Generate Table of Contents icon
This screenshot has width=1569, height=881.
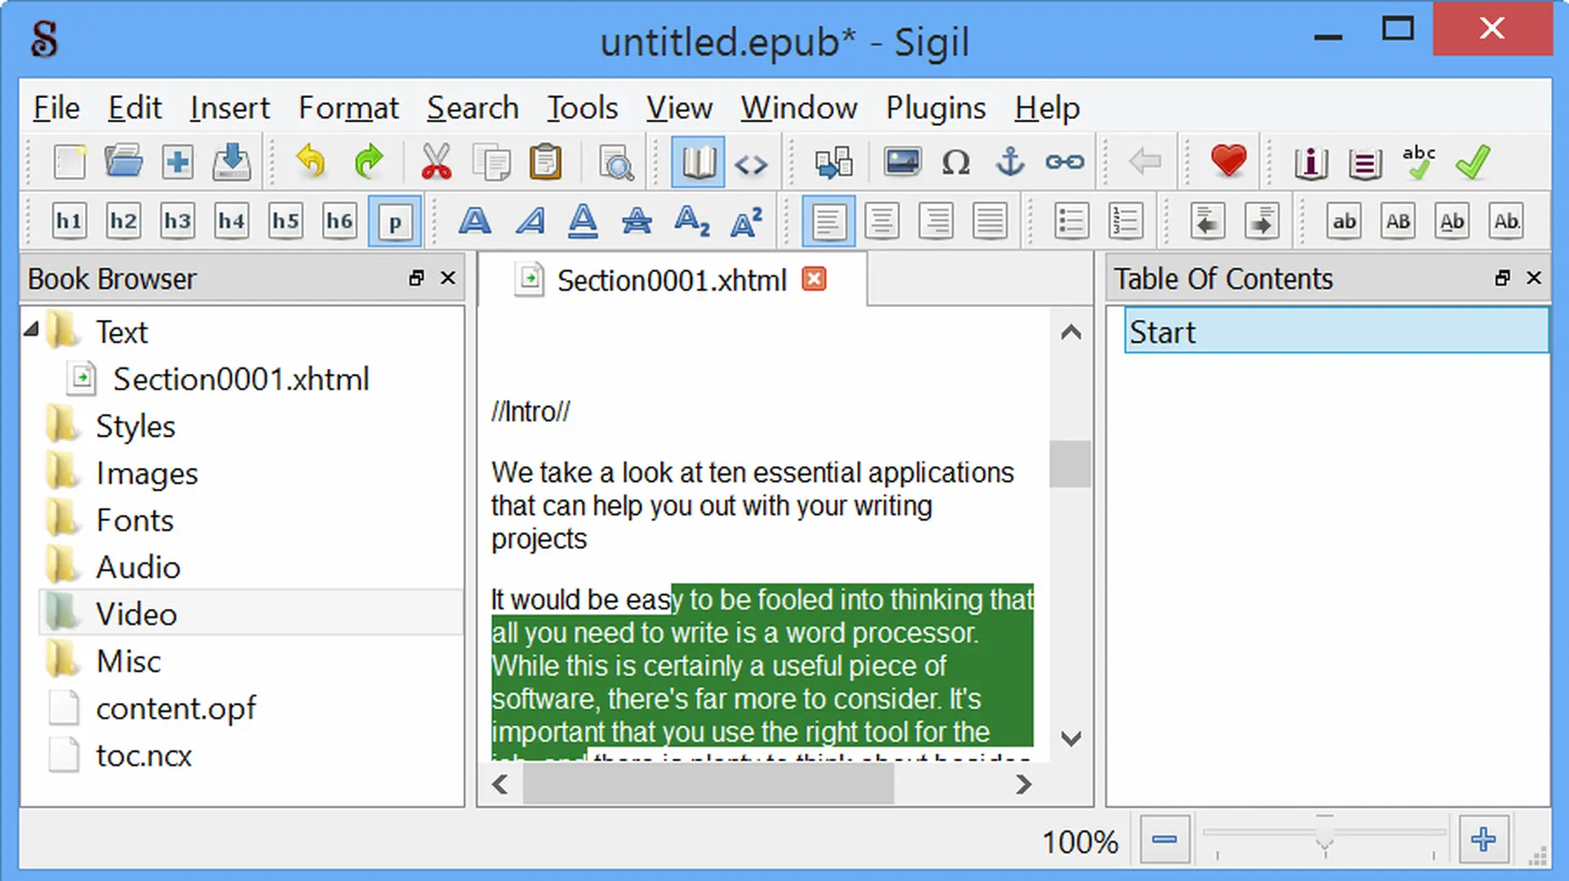point(1365,162)
